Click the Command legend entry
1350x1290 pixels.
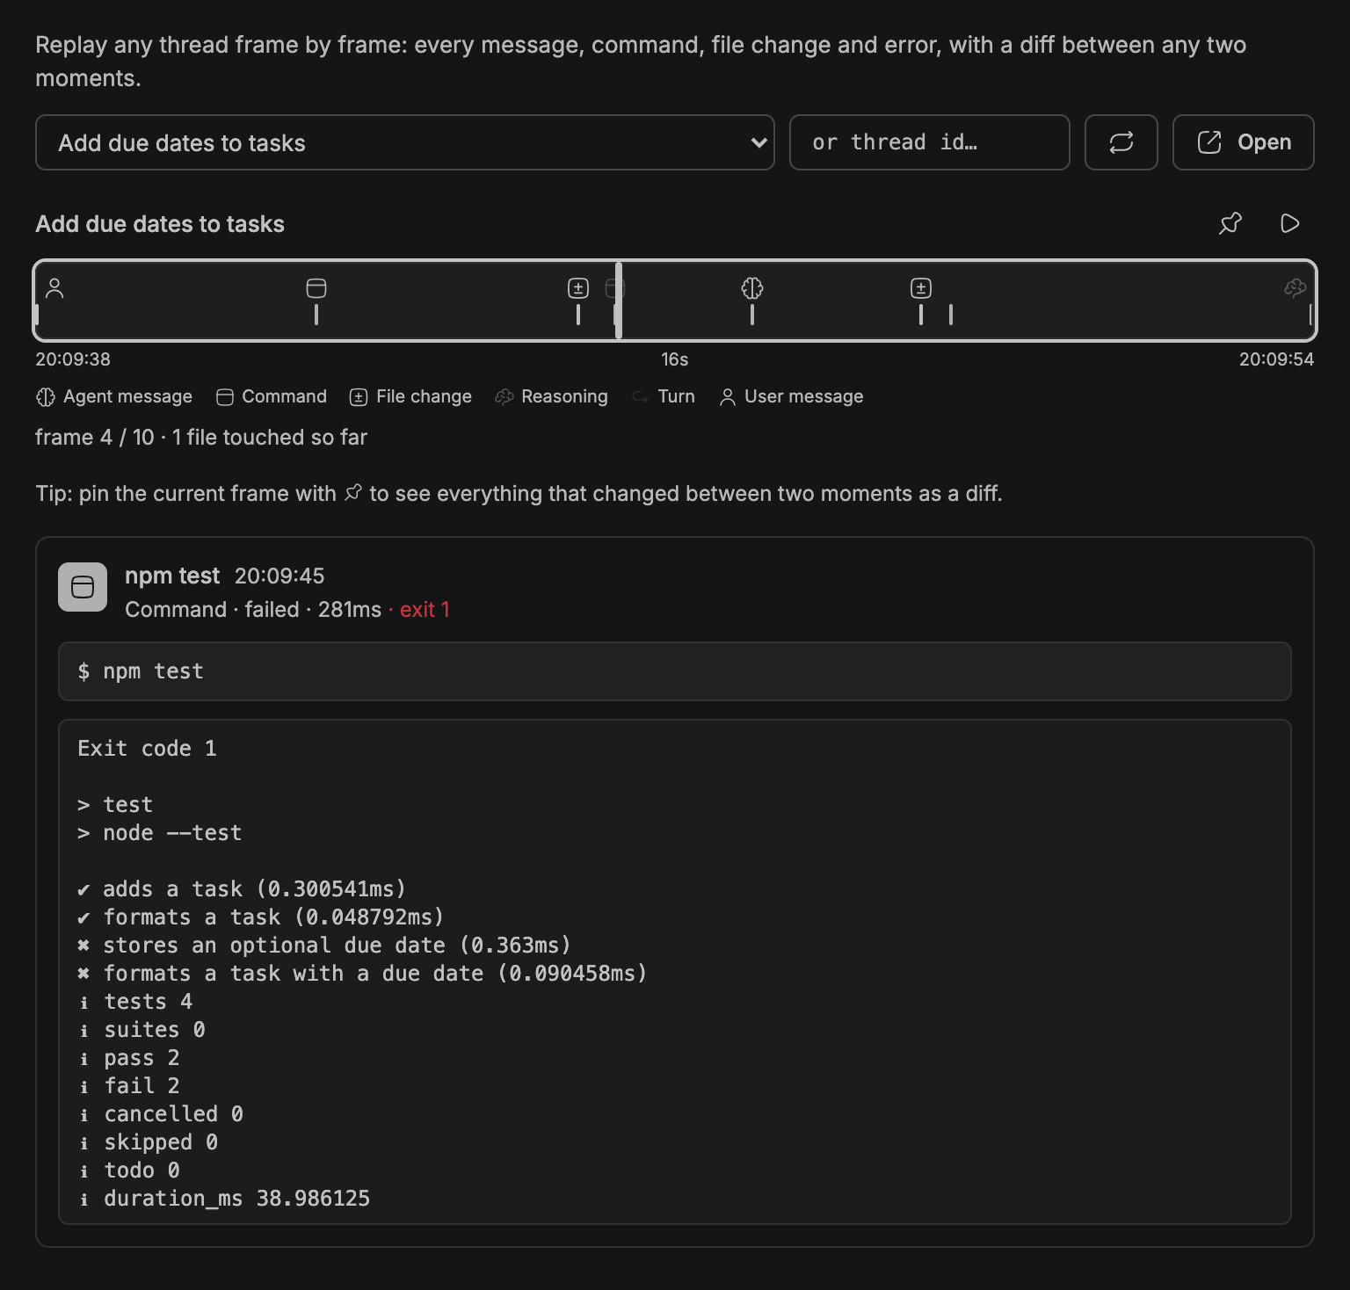[x=272, y=397]
